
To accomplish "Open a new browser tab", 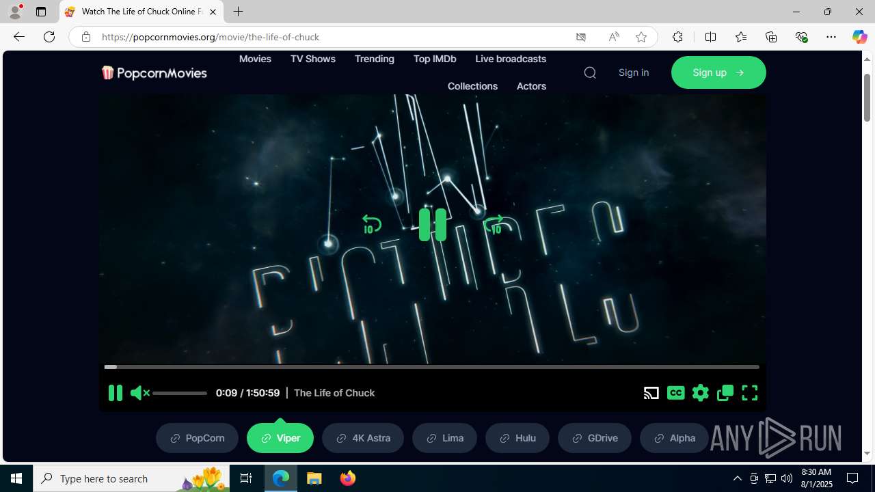I will click(x=238, y=12).
